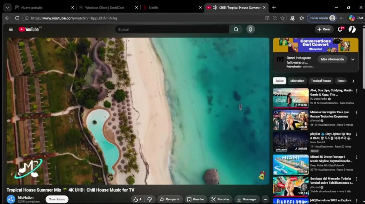This screenshot has height=204, width=365.
Task: Focus the Buscar search field
Action: pos(172,29)
